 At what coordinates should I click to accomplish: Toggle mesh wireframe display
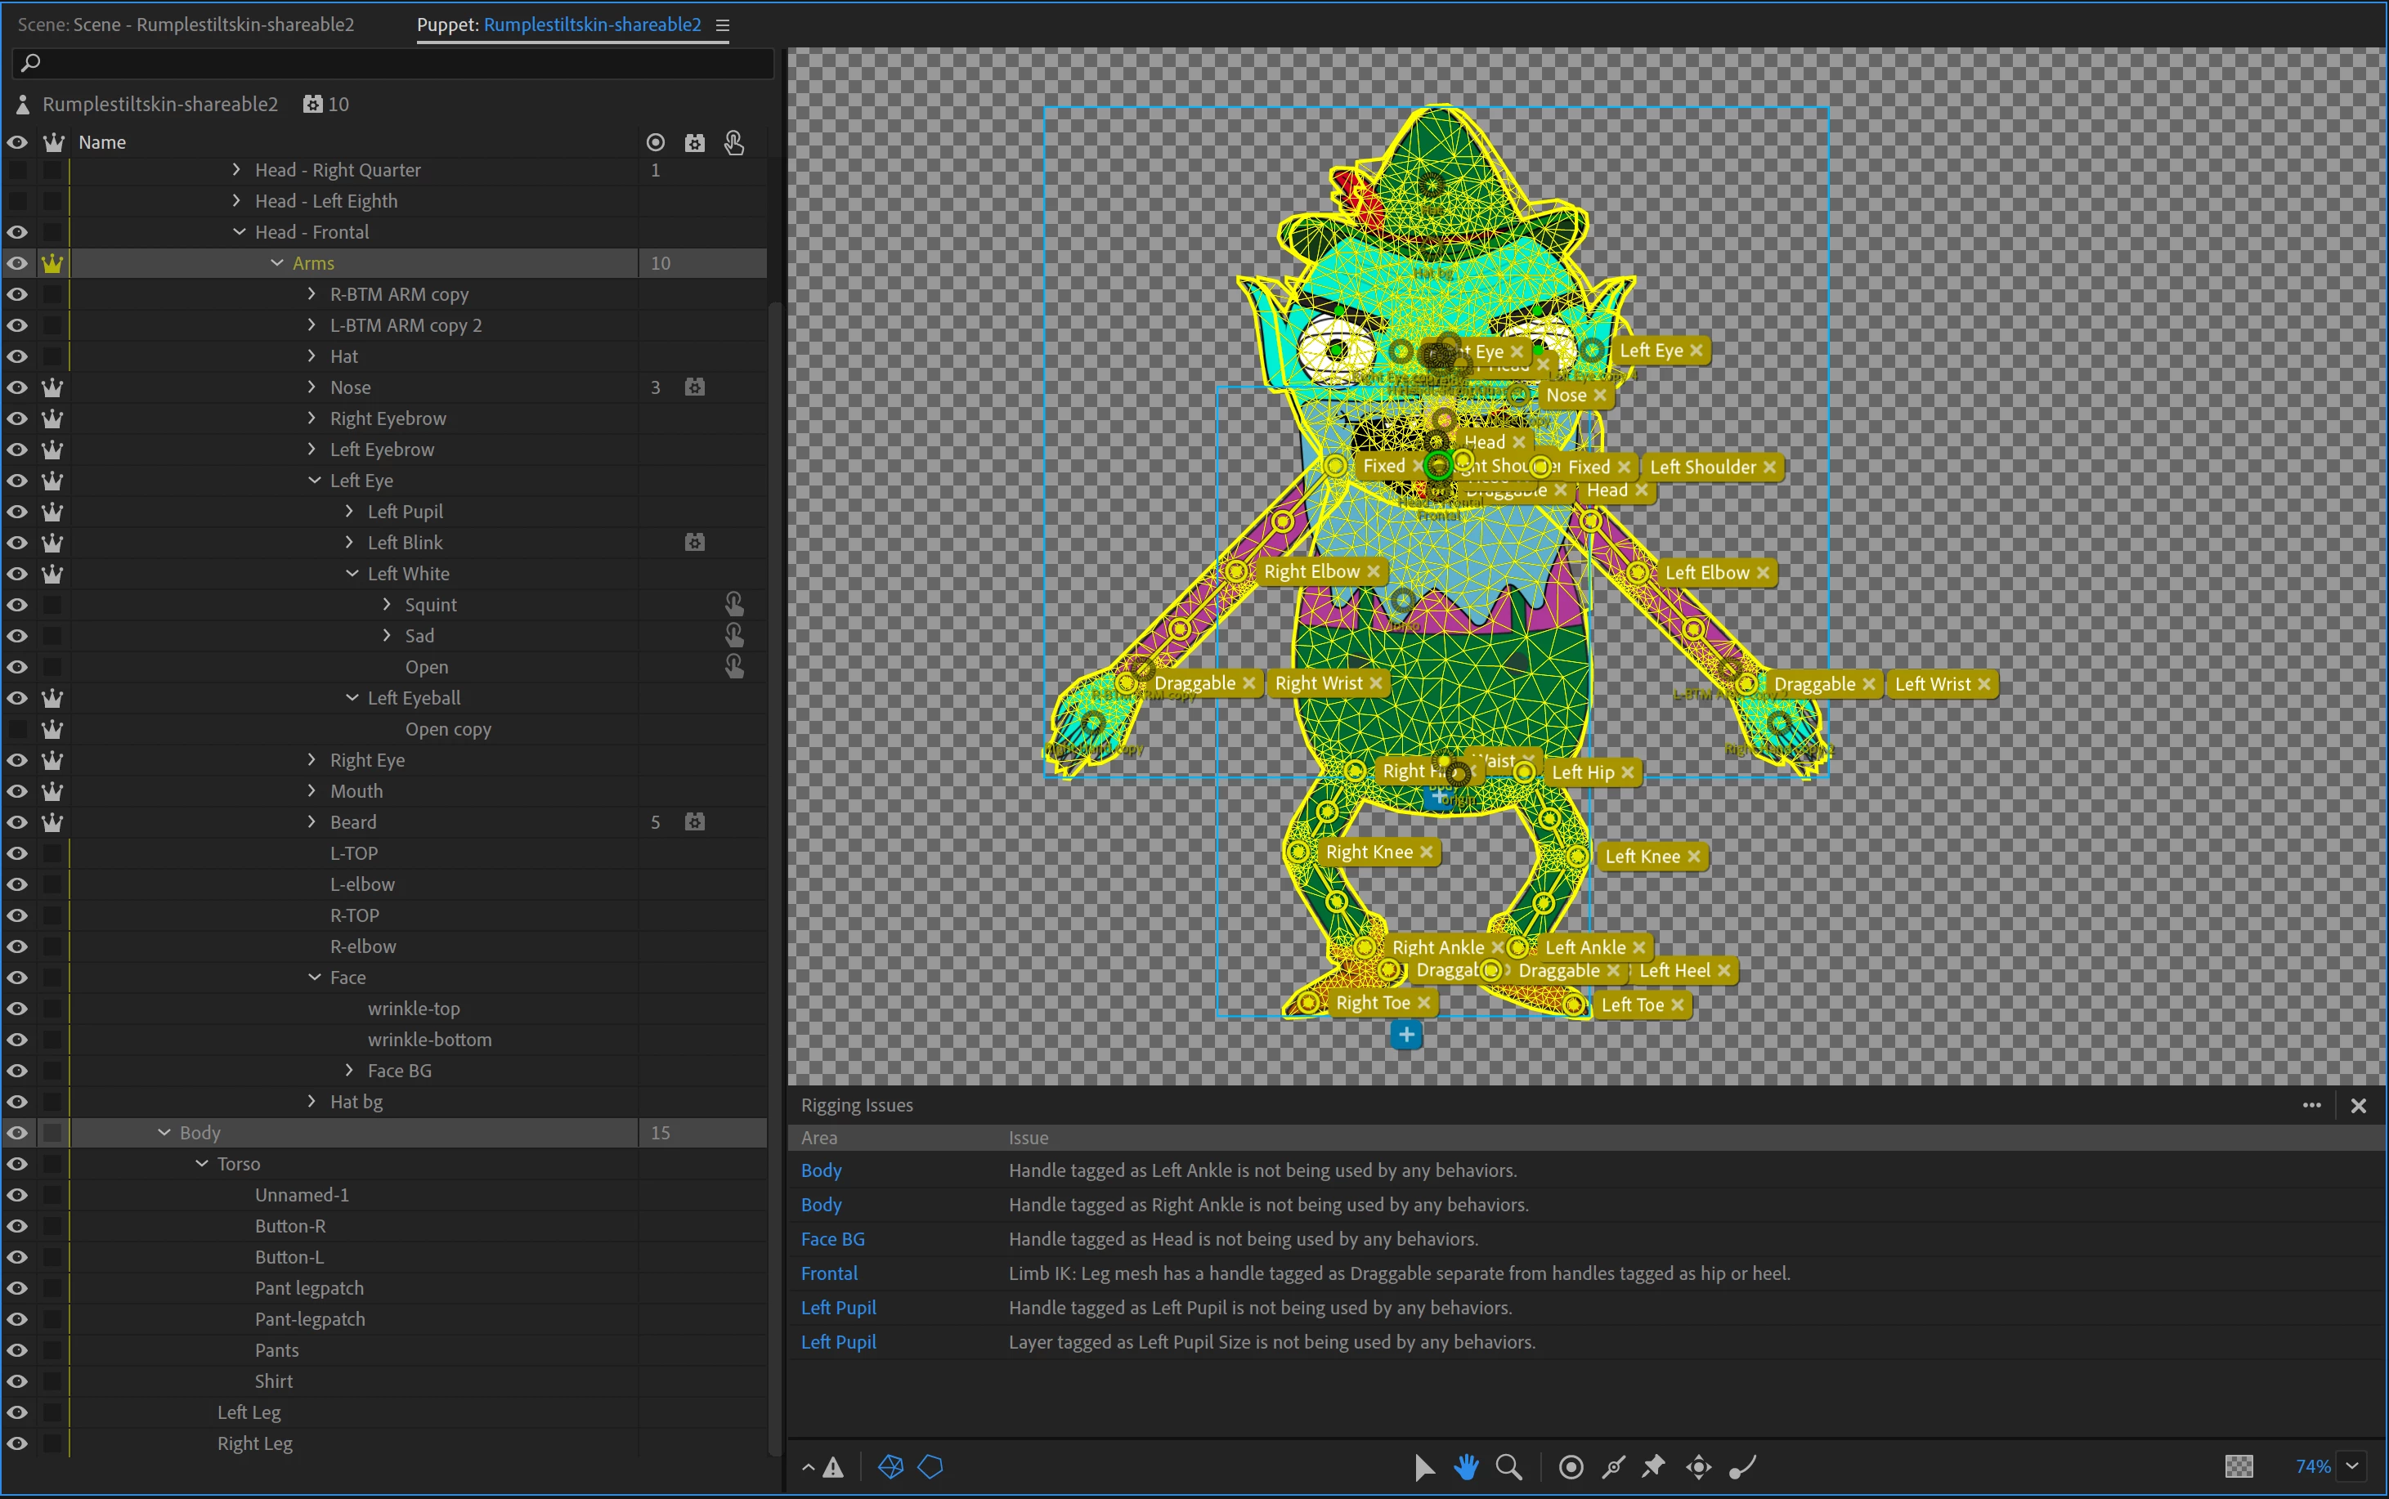[890, 1466]
